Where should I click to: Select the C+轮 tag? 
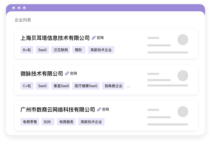coord(27,86)
